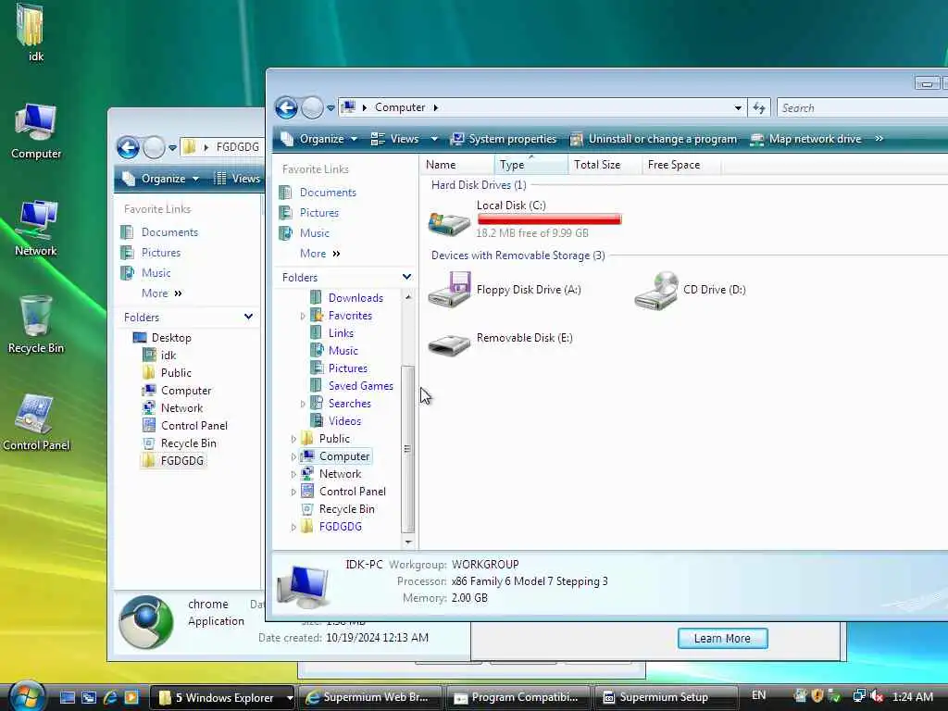Select Recycle Bin in Computer window tree
Image resolution: width=948 pixels, height=711 pixels.
(x=346, y=509)
